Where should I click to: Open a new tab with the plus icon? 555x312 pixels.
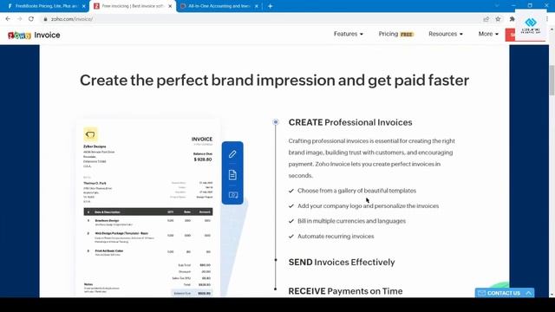tap(270, 6)
